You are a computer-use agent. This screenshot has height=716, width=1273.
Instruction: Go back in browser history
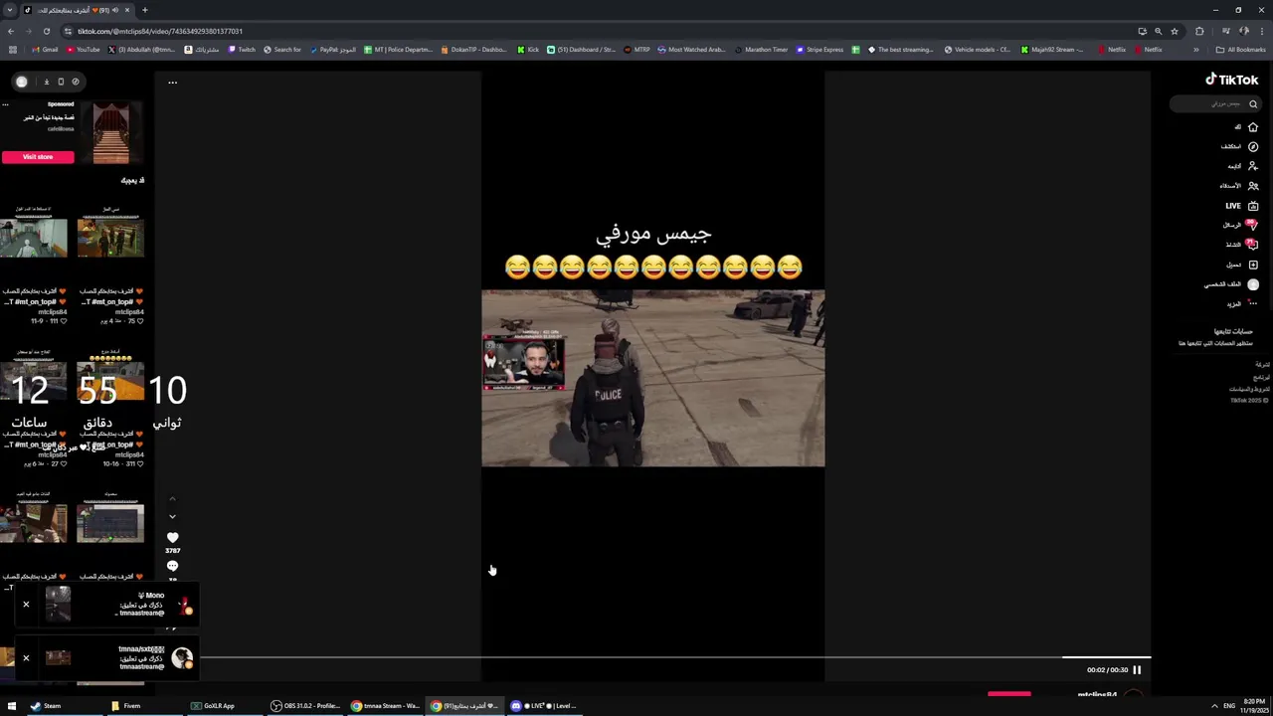12,31
